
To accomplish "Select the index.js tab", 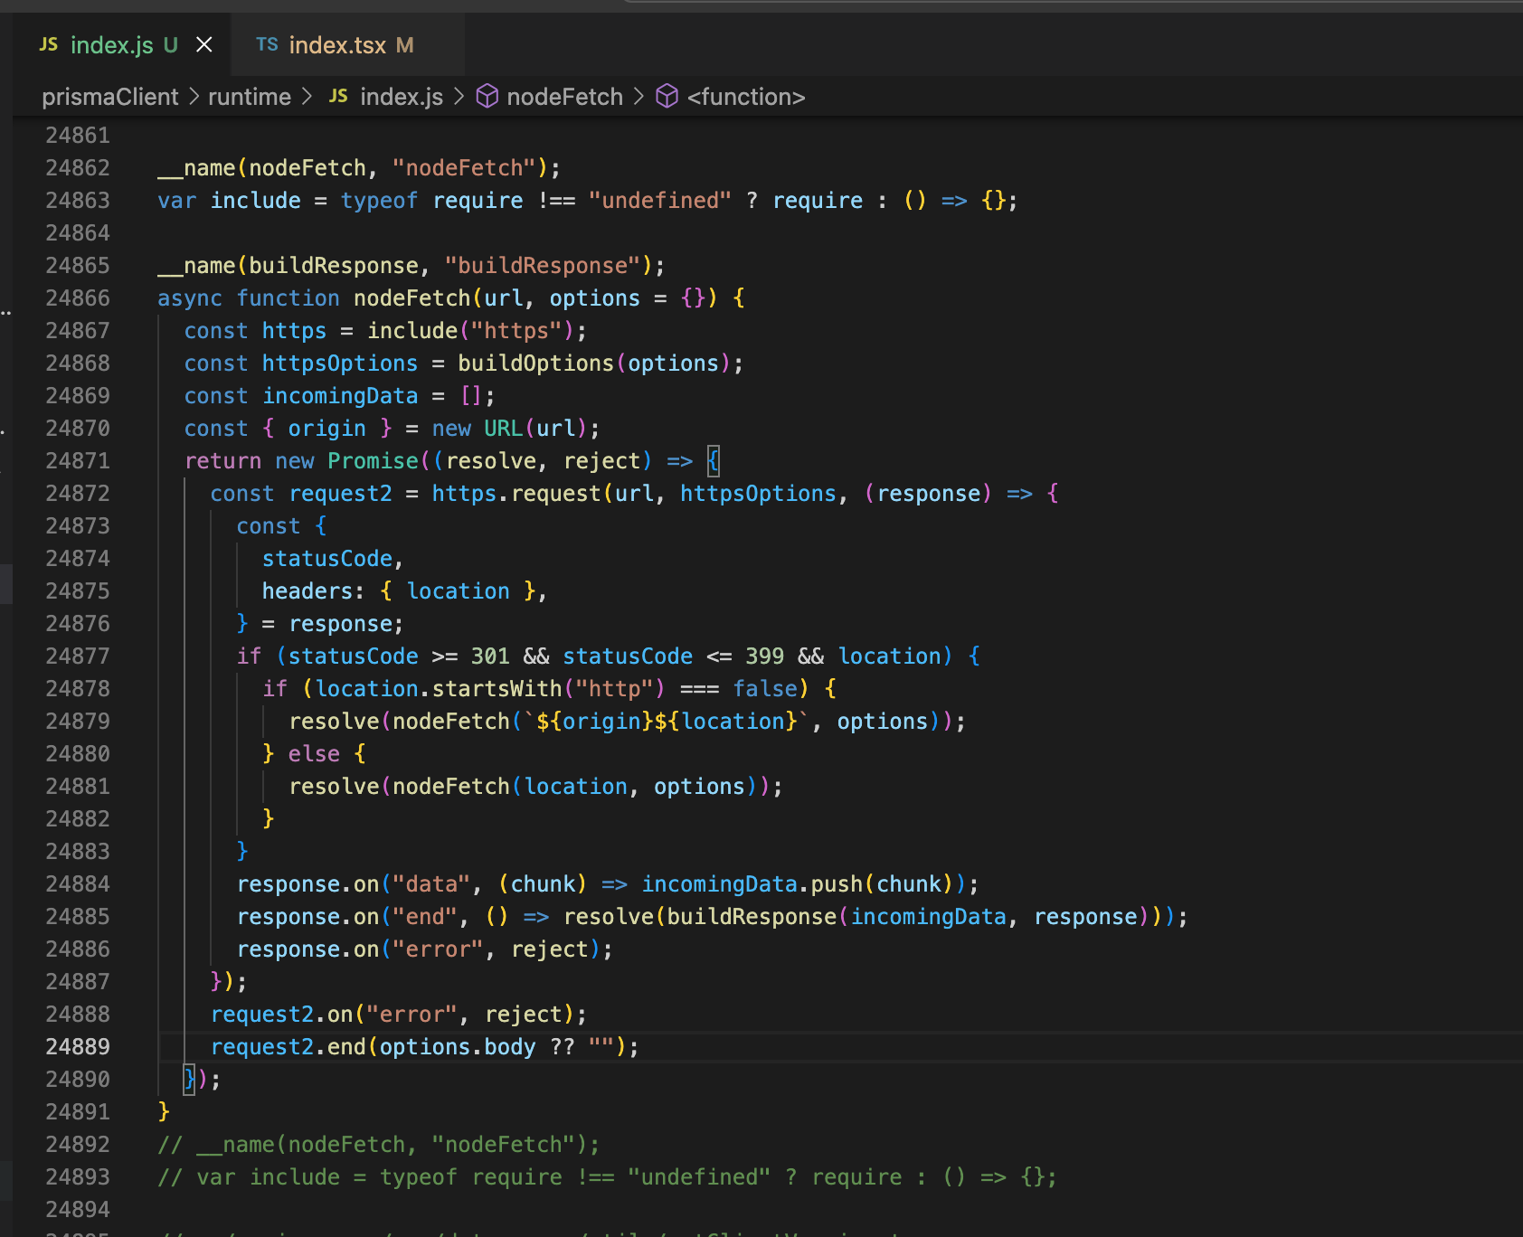I will [110, 44].
